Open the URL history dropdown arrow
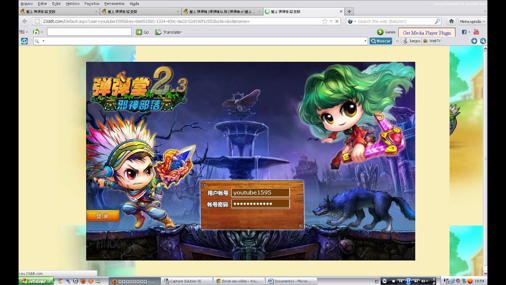 tap(331, 21)
